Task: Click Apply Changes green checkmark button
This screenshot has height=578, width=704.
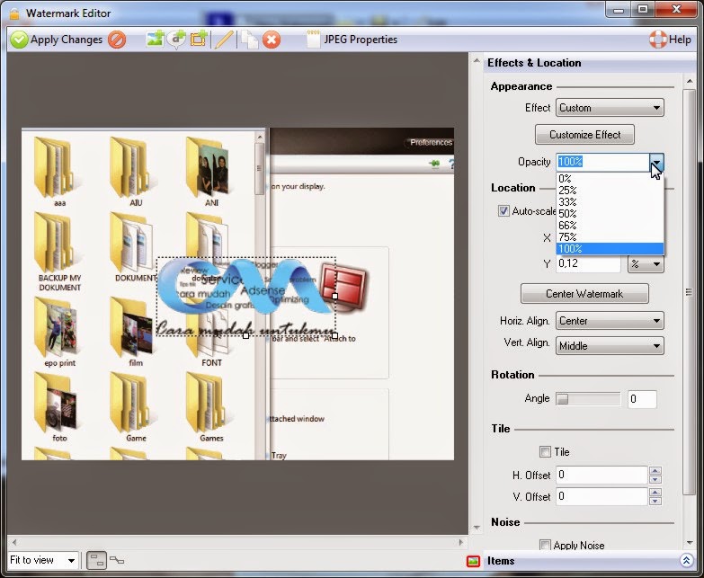Action: [57, 40]
